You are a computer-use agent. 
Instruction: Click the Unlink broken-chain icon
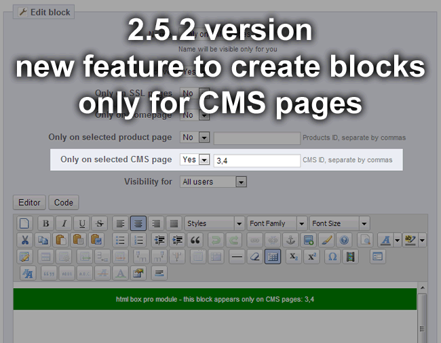pyautogui.click(x=273, y=240)
